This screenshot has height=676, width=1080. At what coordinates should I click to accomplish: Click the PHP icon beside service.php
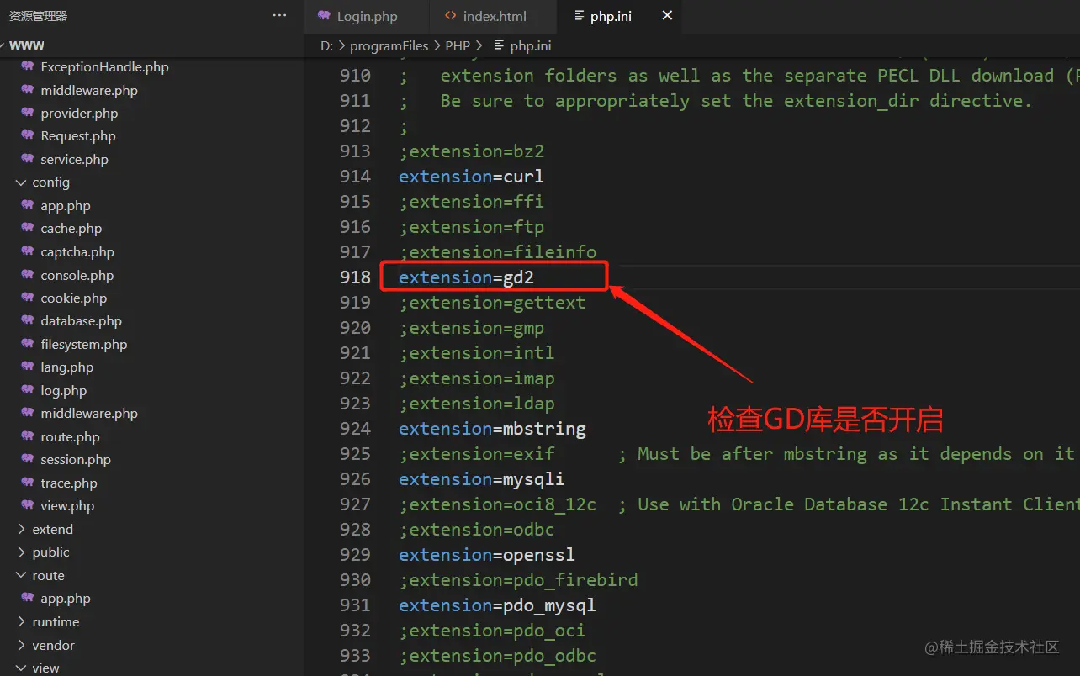pos(28,159)
